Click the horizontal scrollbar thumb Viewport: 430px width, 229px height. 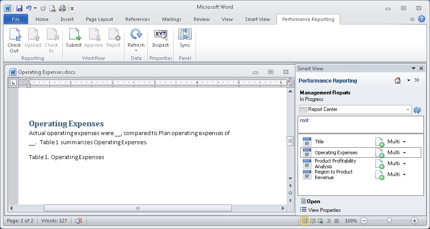pos(138,208)
